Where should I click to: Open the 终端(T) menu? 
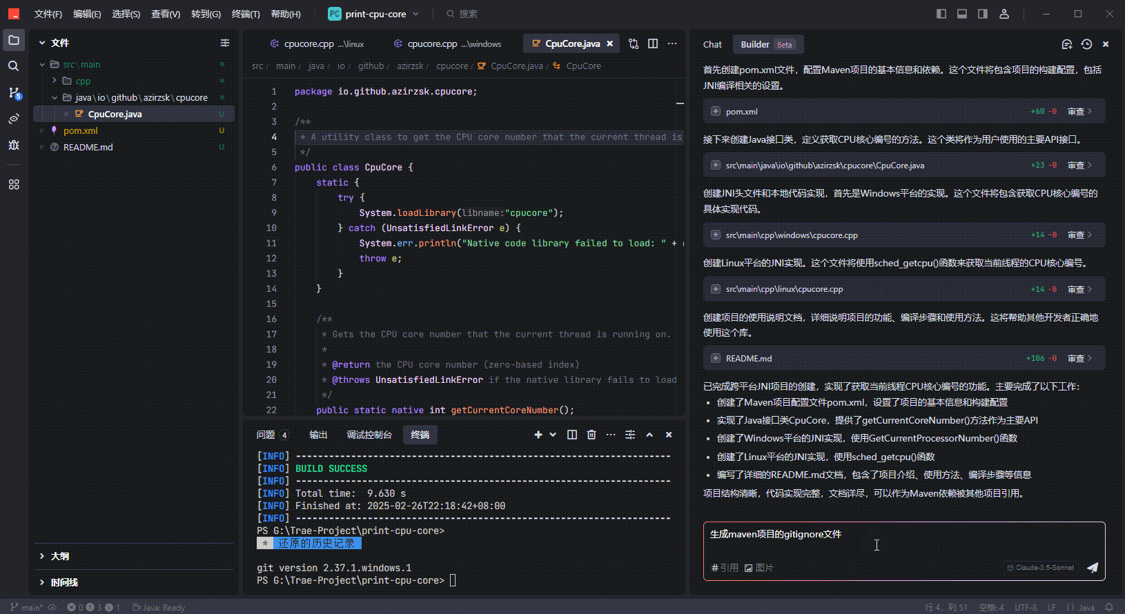pos(246,14)
